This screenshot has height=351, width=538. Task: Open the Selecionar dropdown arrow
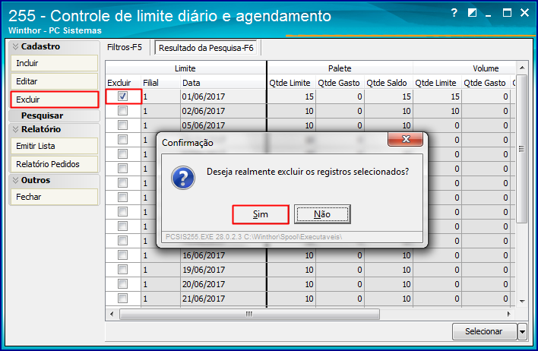tap(522, 331)
